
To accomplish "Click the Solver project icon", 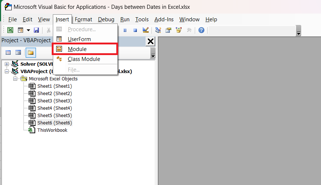I will point(15,64).
